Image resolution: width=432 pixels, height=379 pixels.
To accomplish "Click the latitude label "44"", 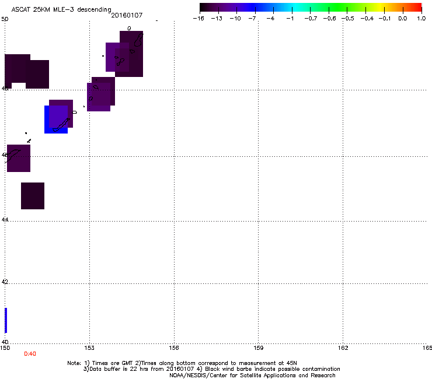I will pyautogui.click(x=5, y=220).
